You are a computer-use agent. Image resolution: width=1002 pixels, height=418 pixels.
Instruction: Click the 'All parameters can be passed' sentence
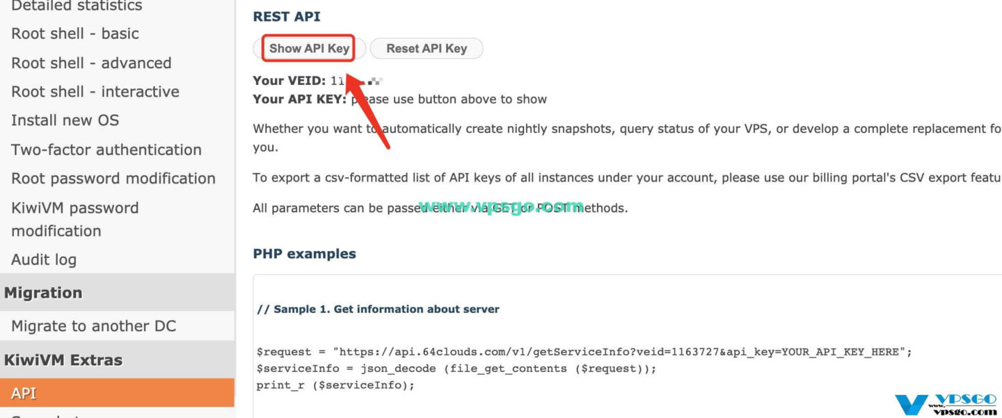pos(440,208)
